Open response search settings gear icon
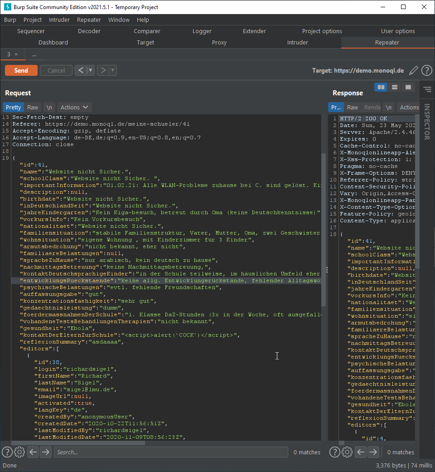The image size is (435, 472). pyautogui.click(x=347, y=452)
